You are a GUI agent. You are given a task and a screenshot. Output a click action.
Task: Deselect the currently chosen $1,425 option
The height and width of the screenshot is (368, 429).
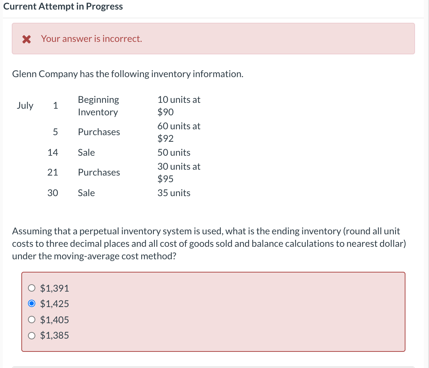(32, 303)
